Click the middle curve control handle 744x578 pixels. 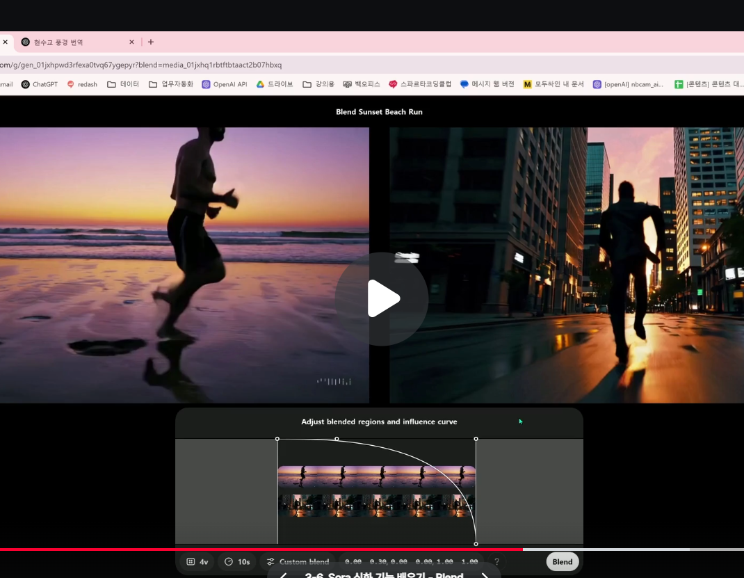pyautogui.click(x=337, y=439)
